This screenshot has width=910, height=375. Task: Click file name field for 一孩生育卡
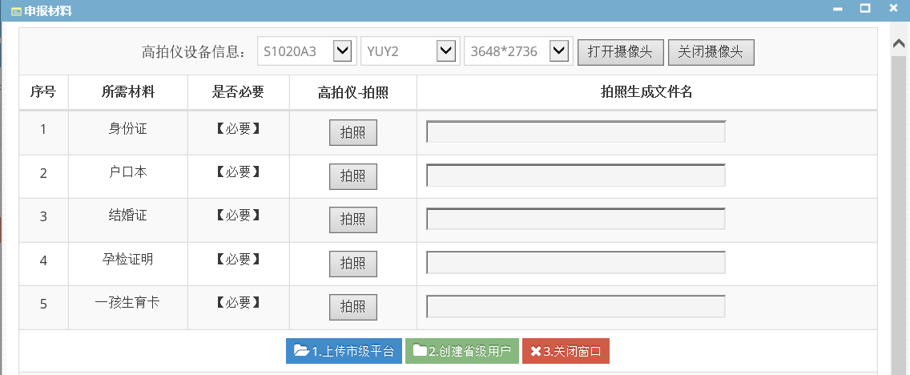(576, 307)
